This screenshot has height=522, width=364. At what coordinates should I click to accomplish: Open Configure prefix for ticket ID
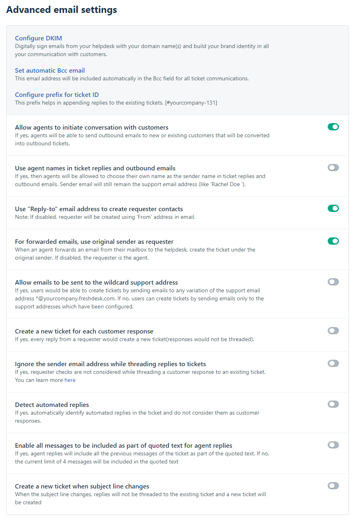pos(57,95)
